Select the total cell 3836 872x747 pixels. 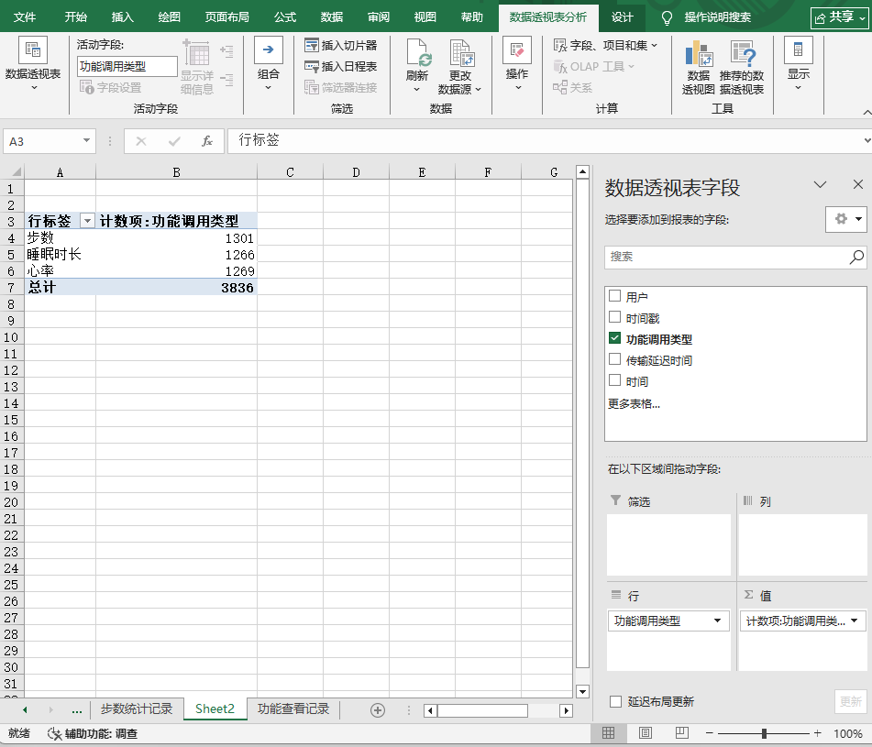176,288
